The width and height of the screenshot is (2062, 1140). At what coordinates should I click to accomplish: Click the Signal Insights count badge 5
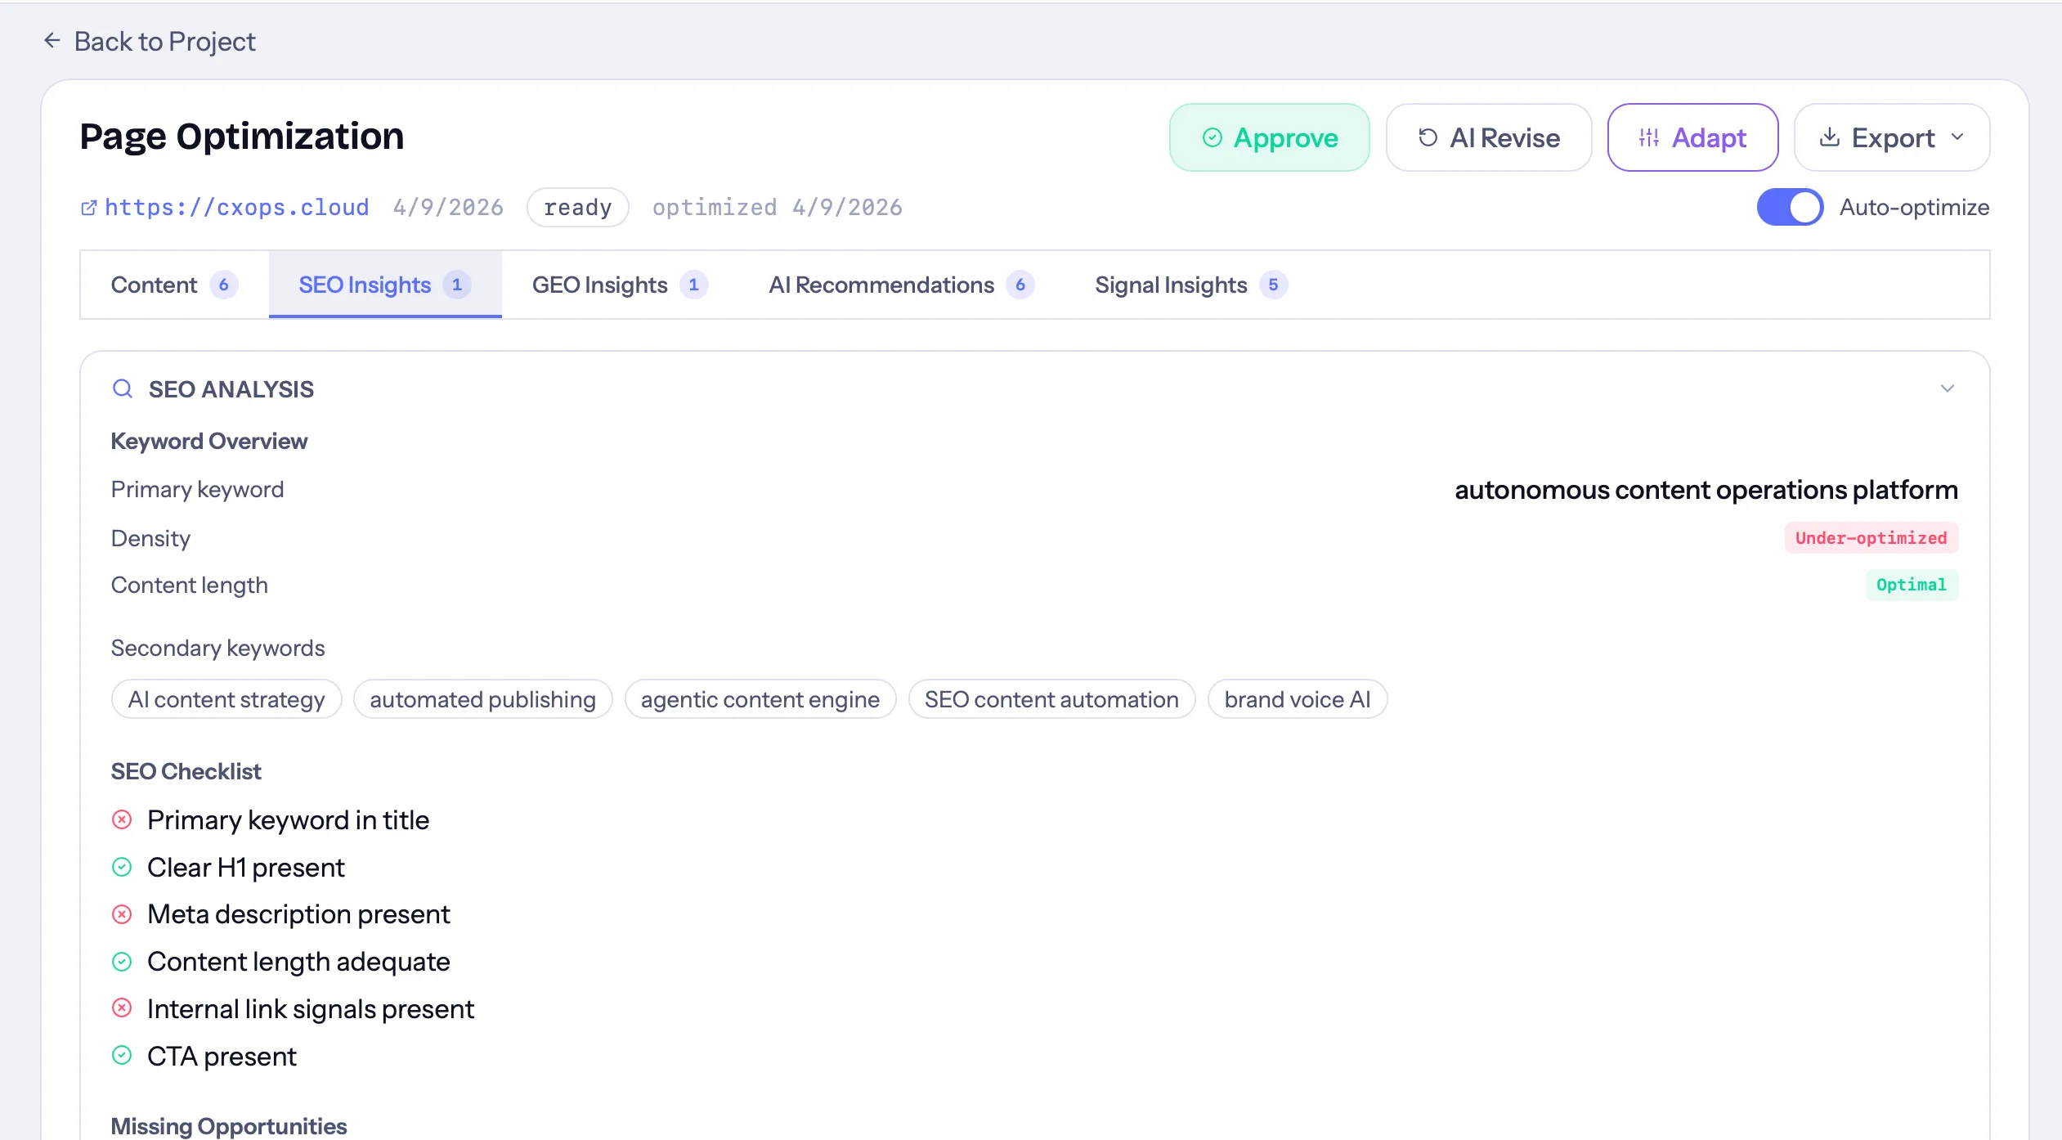click(x=1273, y=285)
